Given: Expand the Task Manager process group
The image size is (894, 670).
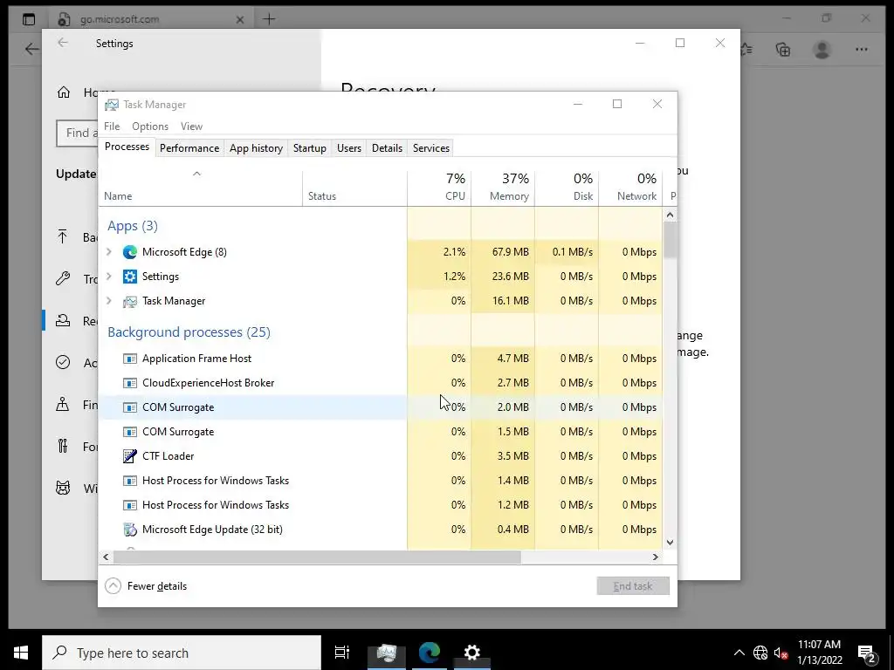Looking at the screenshot, I should [109, 301].
